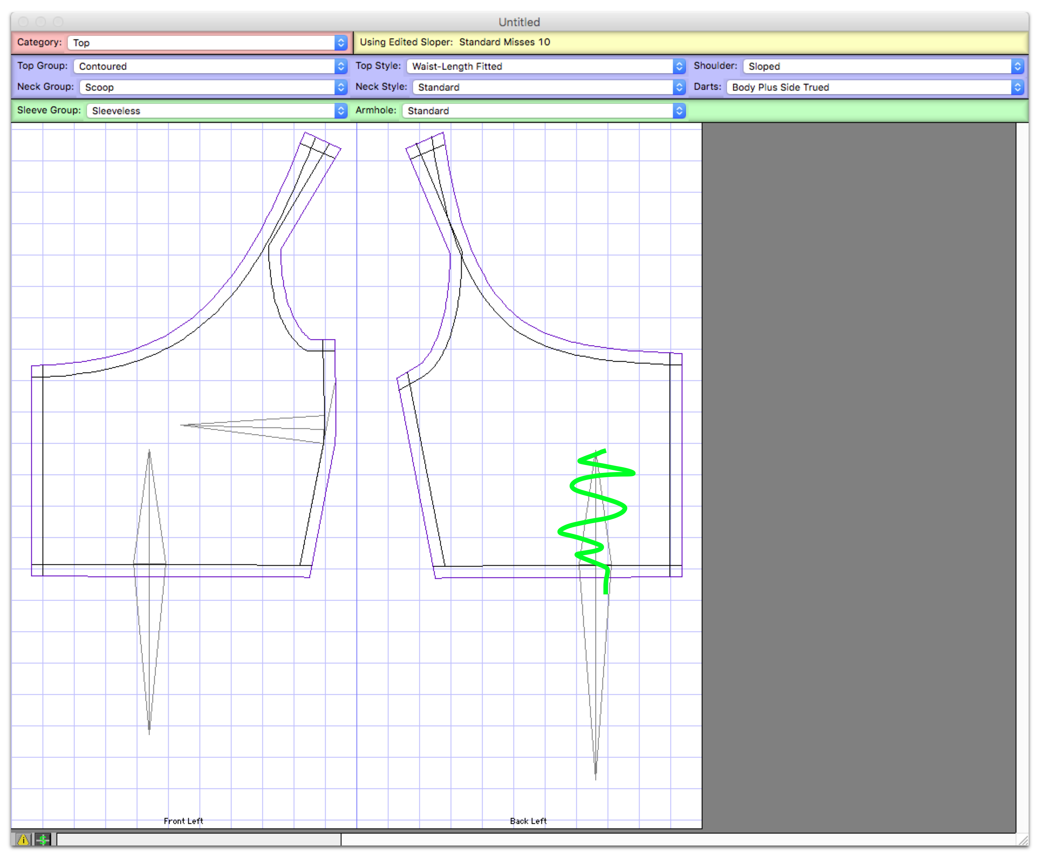The image size is (1040, 858).
Task: Click the 'Front Left' pattern label
Action: point(183,821)
